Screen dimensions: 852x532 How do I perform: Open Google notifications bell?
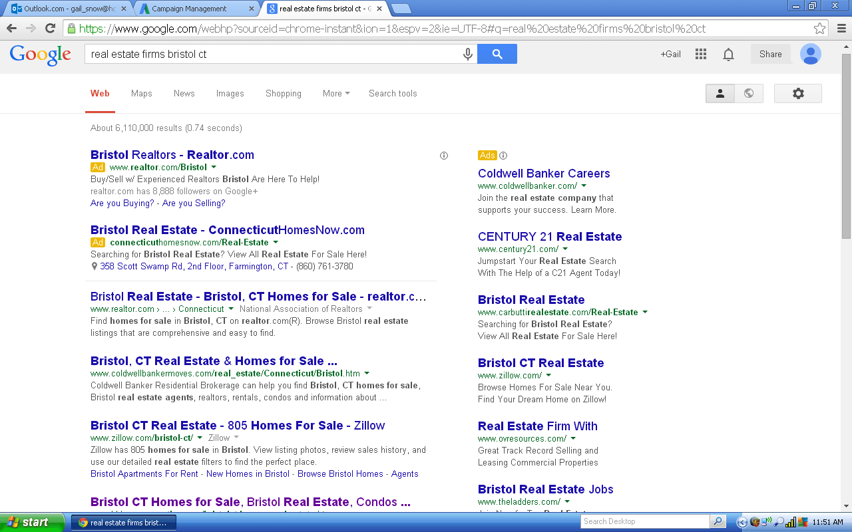(x=729, y=55)
